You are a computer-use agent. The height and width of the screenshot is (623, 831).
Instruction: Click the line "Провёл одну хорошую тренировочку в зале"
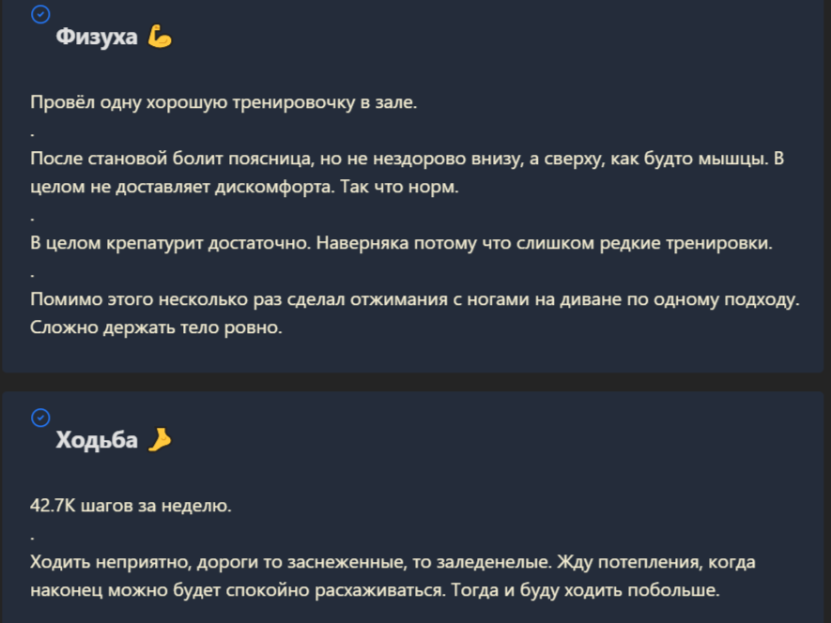[x=223, y=102]
